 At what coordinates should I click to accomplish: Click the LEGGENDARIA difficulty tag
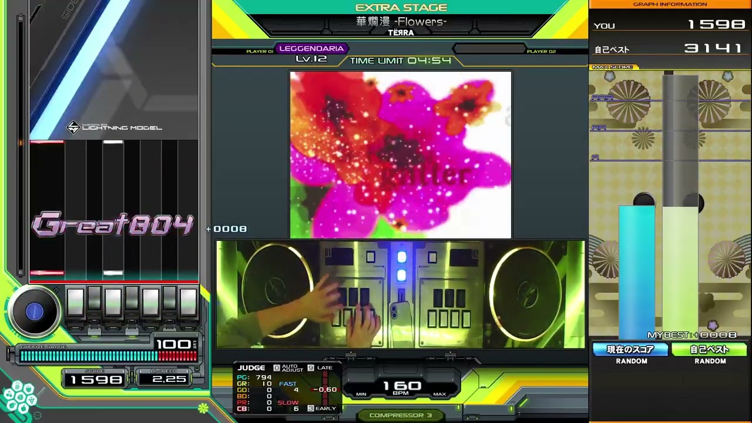(311, 49)
